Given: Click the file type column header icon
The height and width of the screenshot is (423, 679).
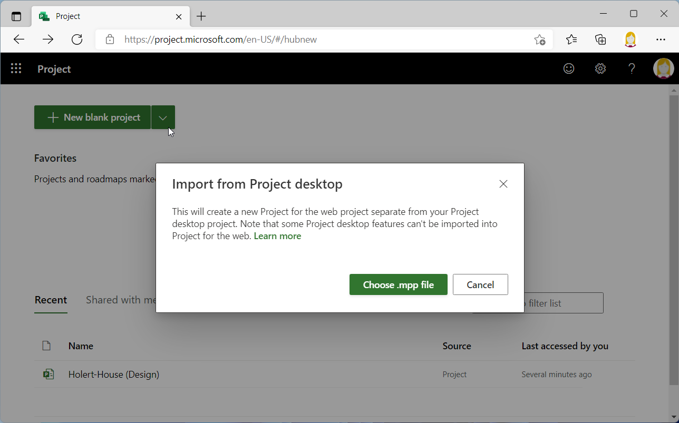Looking at the screenshot, I should click(46, 346).
